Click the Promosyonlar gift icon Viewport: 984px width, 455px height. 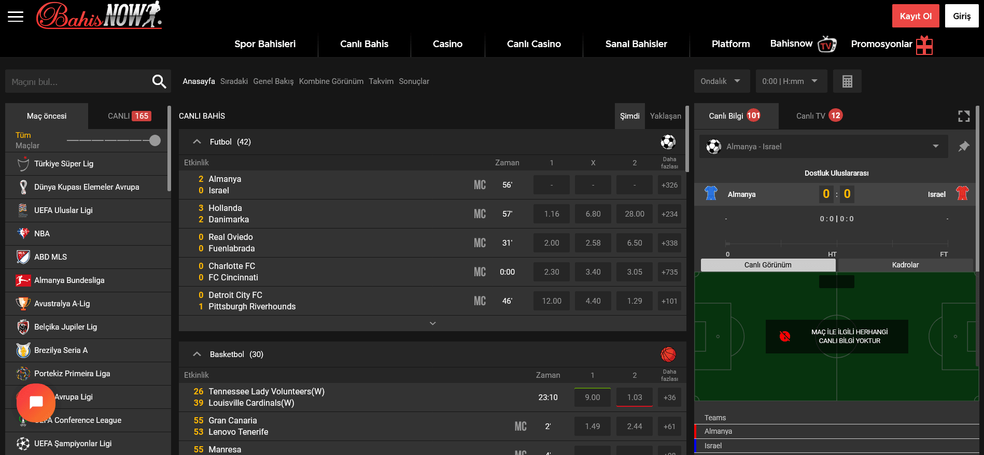pyautogui.click(x=924, y=45)
